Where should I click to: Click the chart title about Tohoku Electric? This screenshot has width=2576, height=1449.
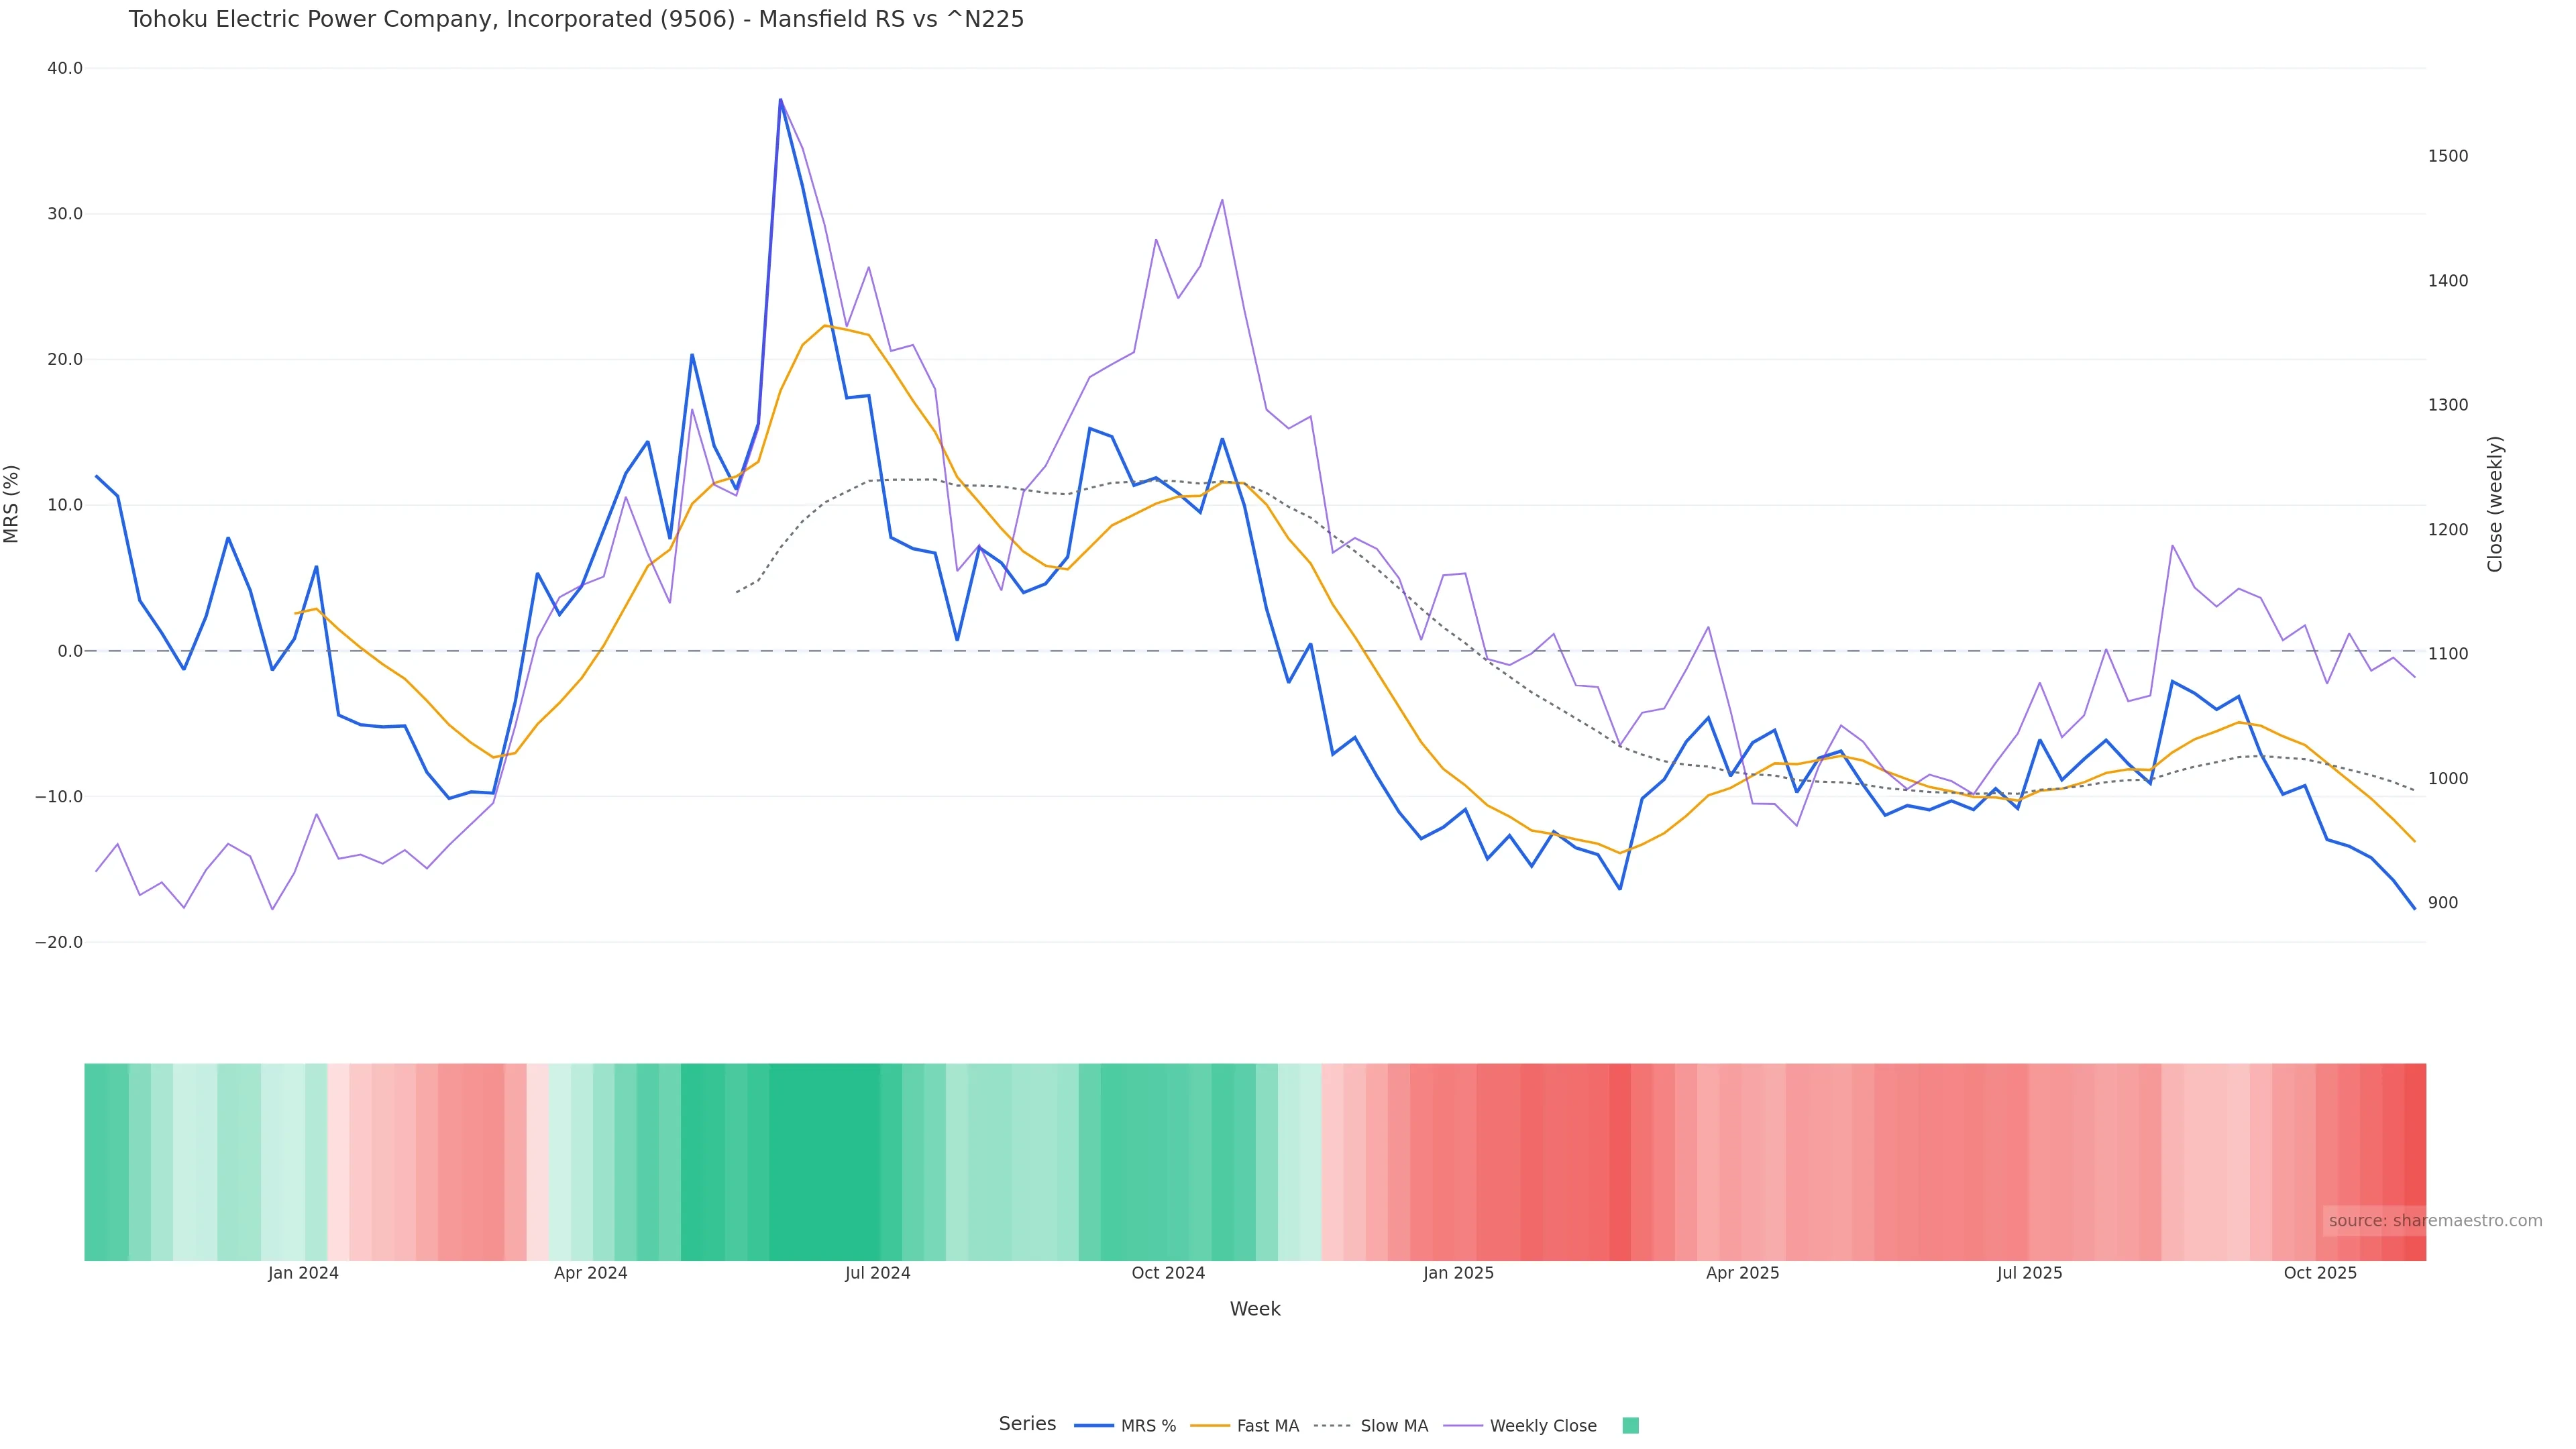click(576, 20)
